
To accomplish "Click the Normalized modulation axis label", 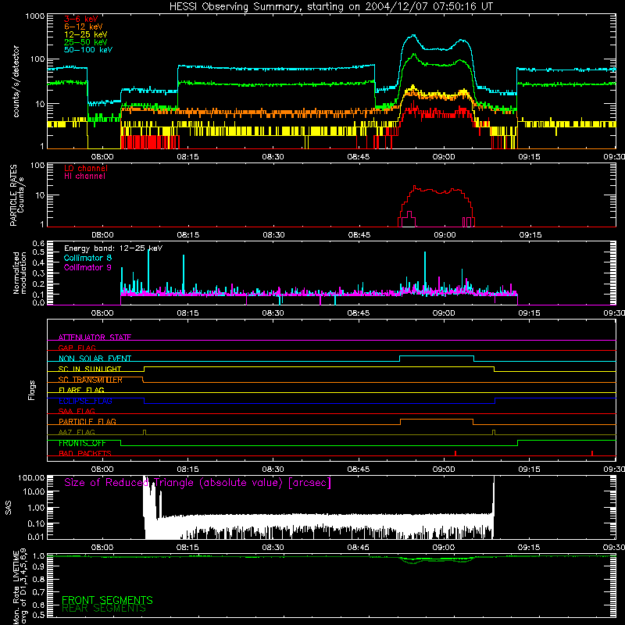I will (20, 273).
